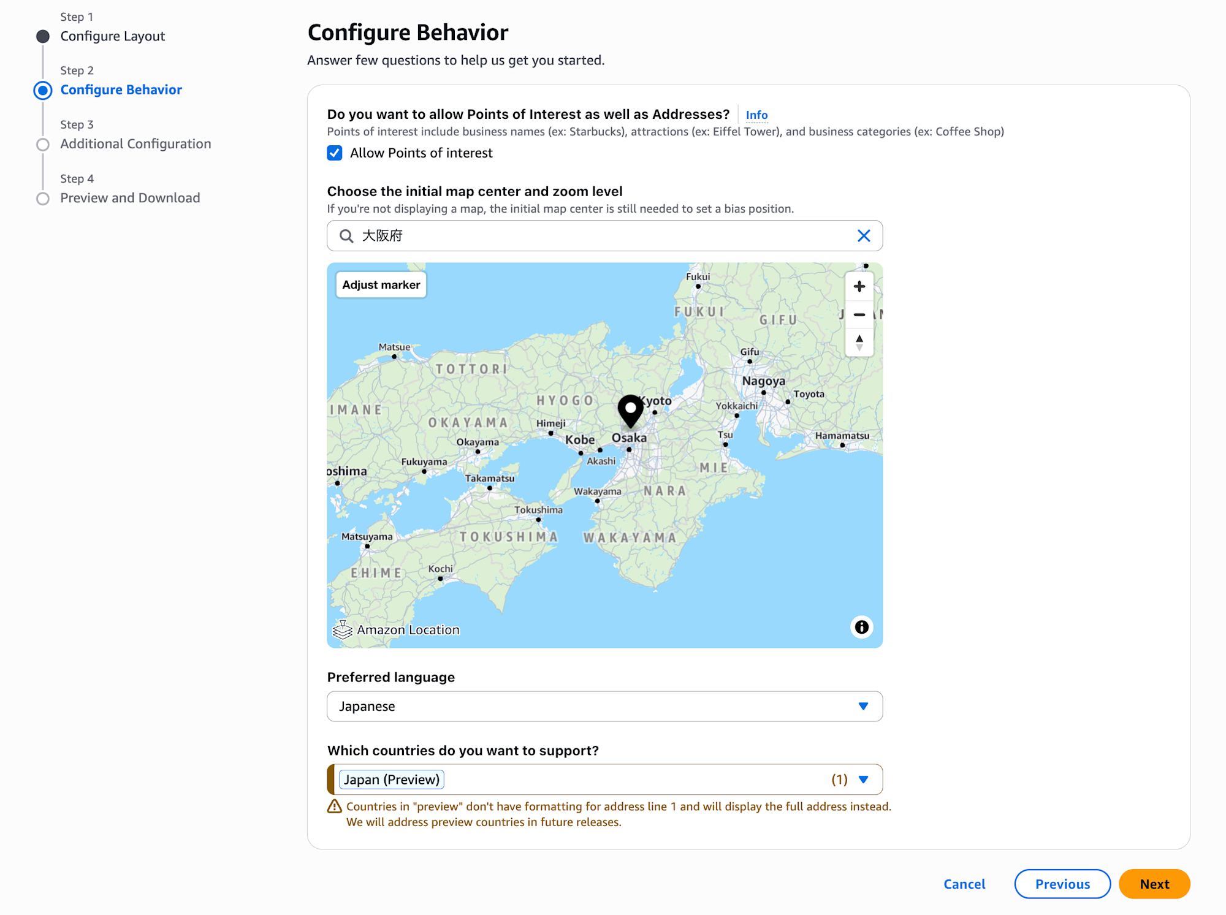Open the map attribution info icon
This screenshot has height=915, width=1226.
coord(861,626)
